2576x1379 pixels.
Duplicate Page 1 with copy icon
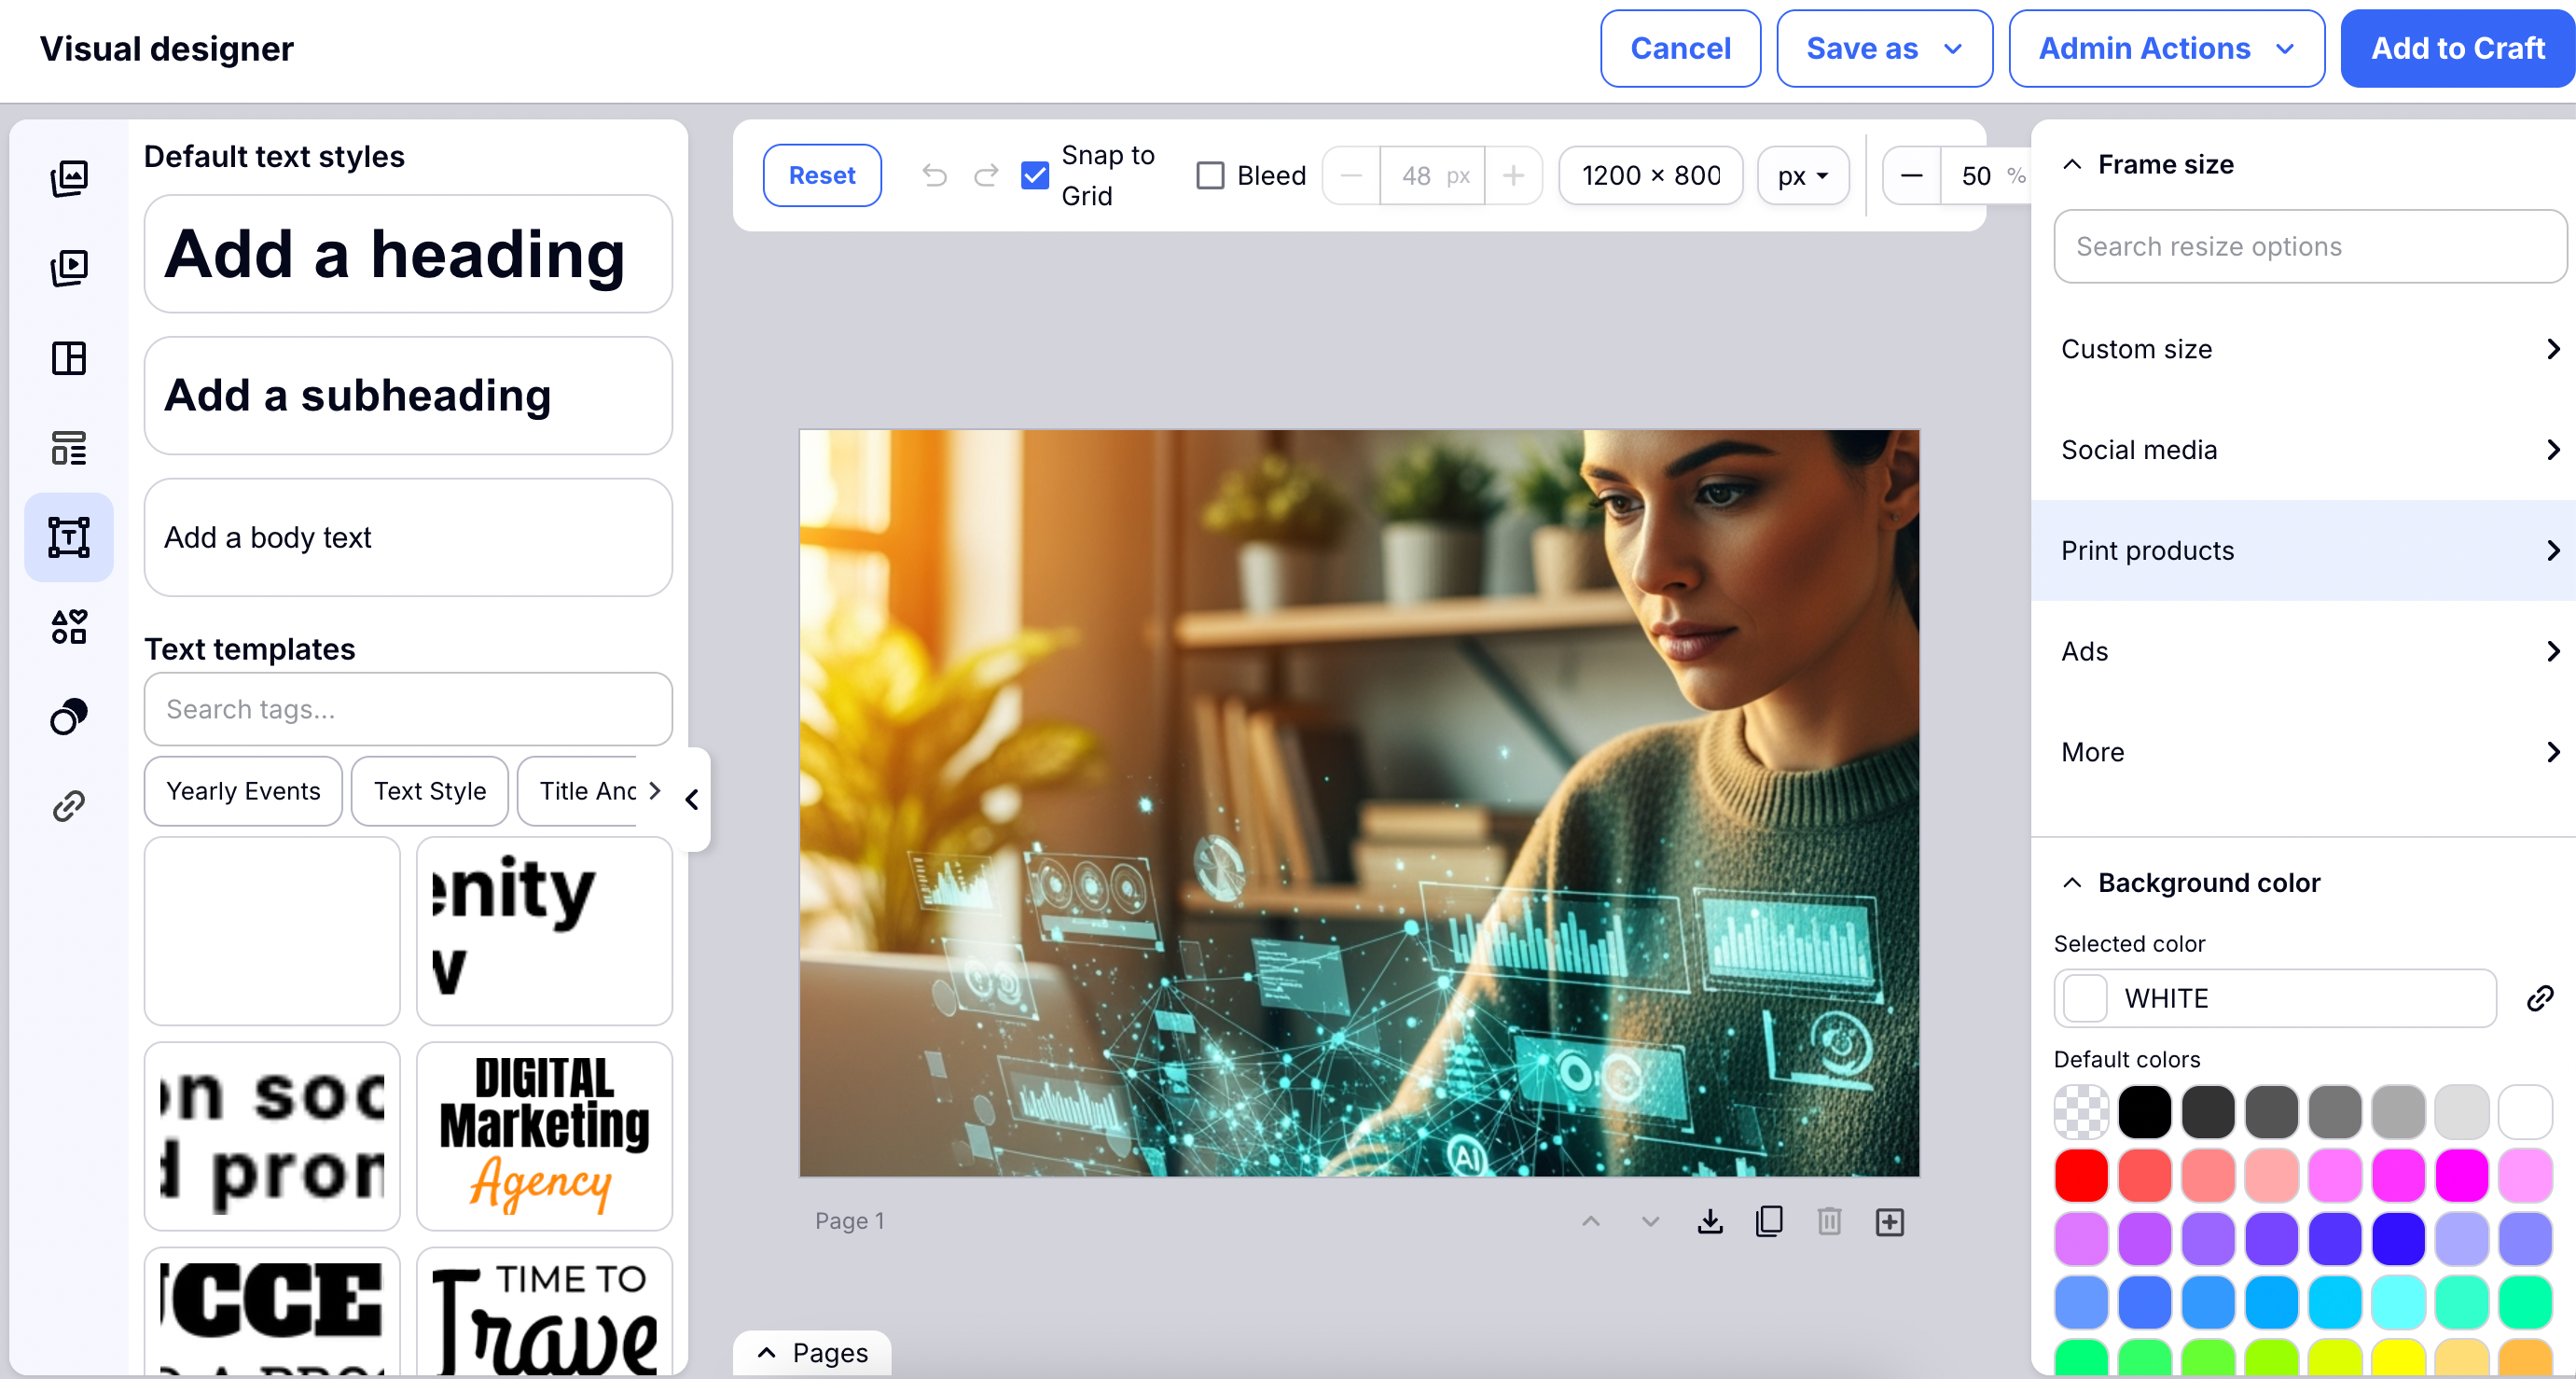[x=1769, y=1221]
